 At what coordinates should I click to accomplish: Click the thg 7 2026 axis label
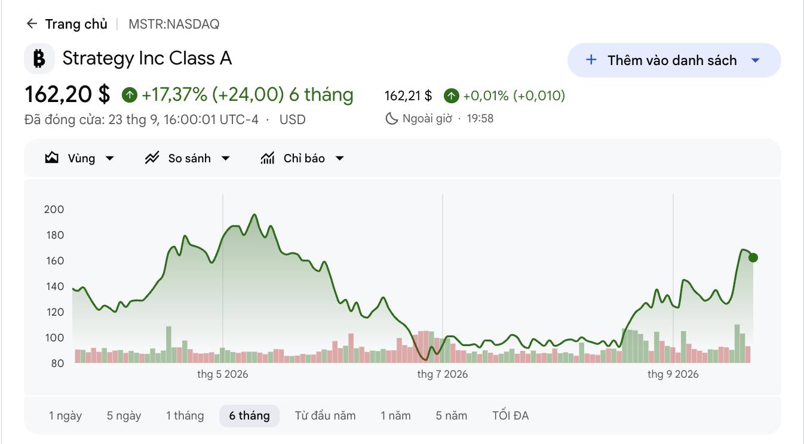point(443,374)
